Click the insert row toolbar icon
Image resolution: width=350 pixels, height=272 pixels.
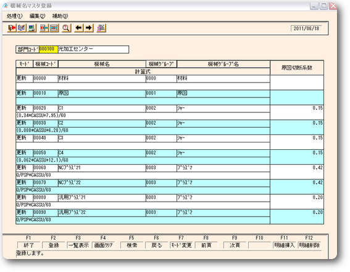pyautogui.click(x=44, y=28)
